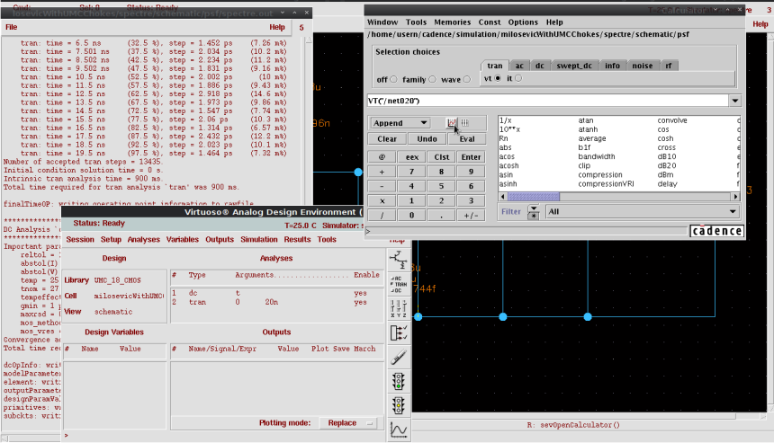Switch to the tran tab
The width and height of the screenshot is (774, 443).
pos(495,66)
